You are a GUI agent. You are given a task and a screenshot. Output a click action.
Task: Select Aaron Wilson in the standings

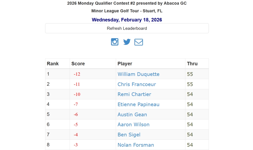tap(133, 124)
